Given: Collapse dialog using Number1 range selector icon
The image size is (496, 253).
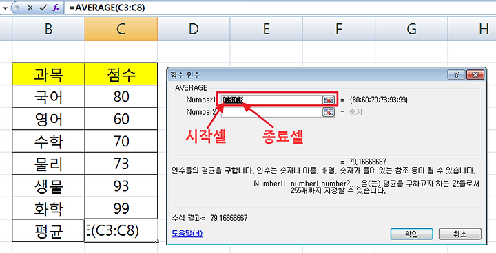Looking at the screenshot, I should (329, 100).
